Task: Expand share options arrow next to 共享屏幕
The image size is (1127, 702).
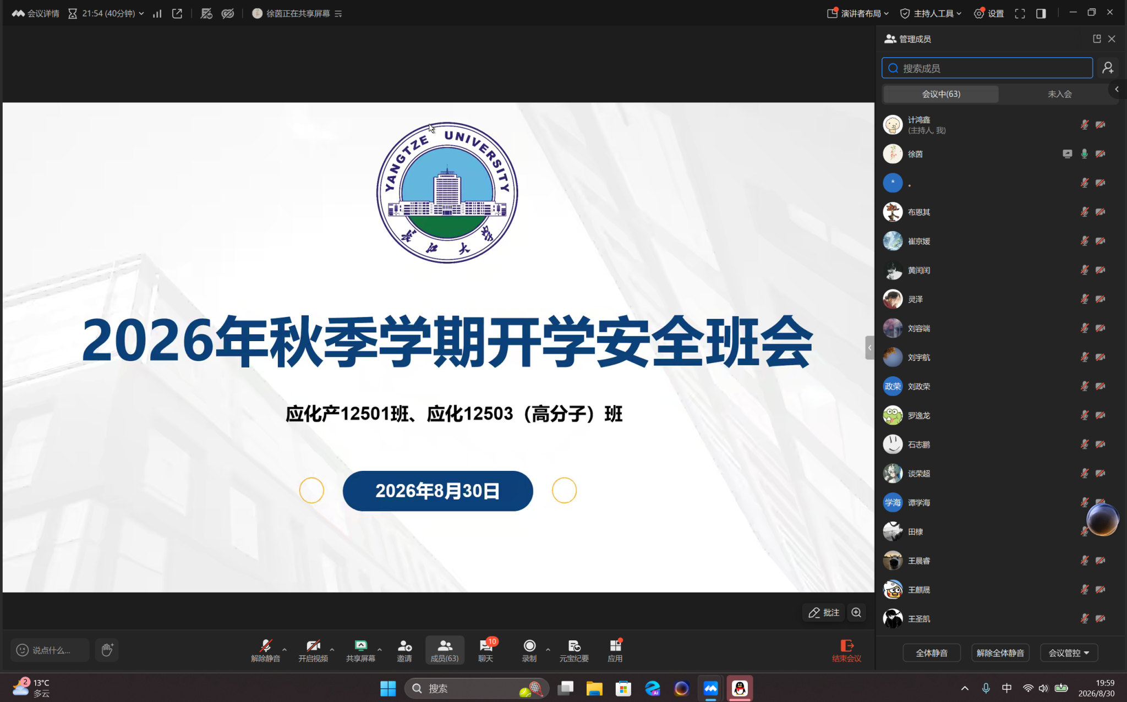Action: point(380,650)
